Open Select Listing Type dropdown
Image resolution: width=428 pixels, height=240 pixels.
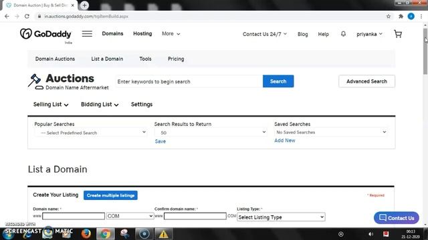click(x=281, y=217)
